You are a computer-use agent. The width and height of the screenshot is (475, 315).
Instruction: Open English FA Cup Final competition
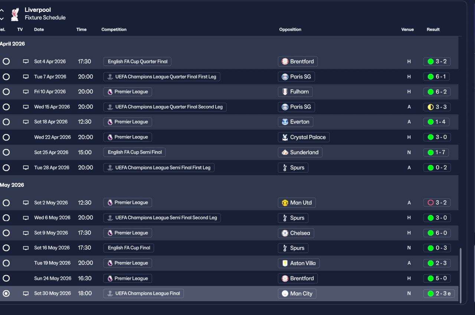(x=129, y=248)
